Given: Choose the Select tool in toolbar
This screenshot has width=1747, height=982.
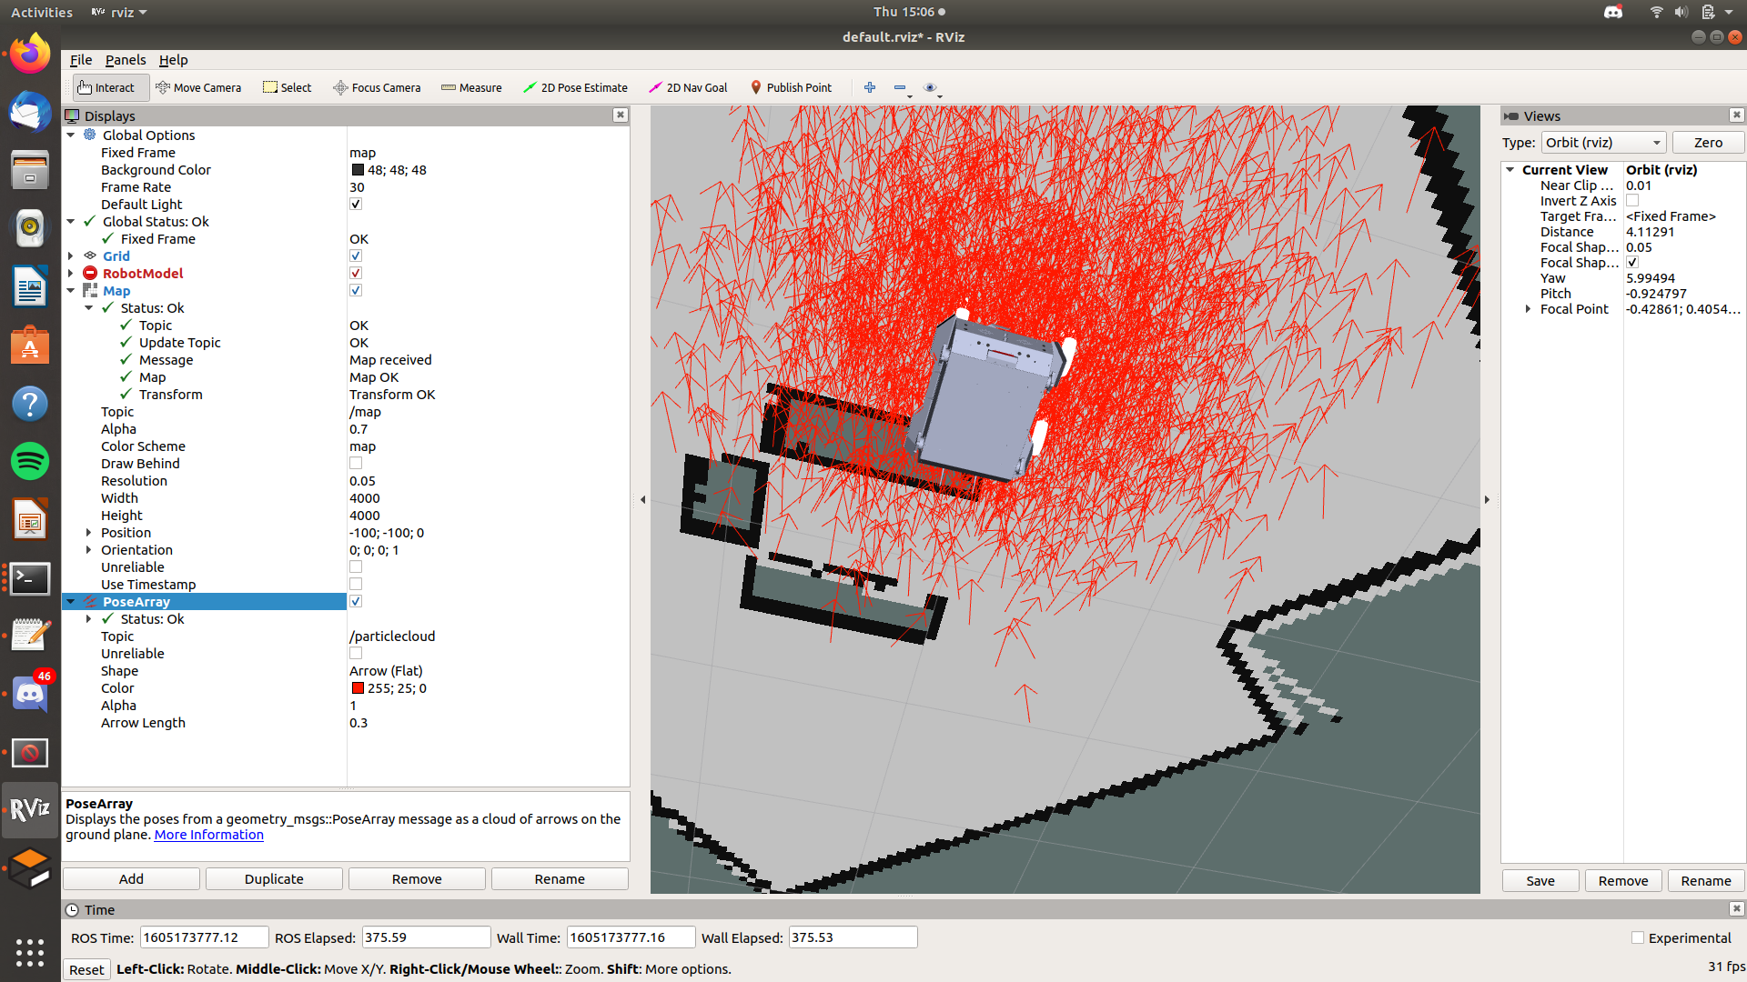Looking at the screenshot, I should [287, 87].
